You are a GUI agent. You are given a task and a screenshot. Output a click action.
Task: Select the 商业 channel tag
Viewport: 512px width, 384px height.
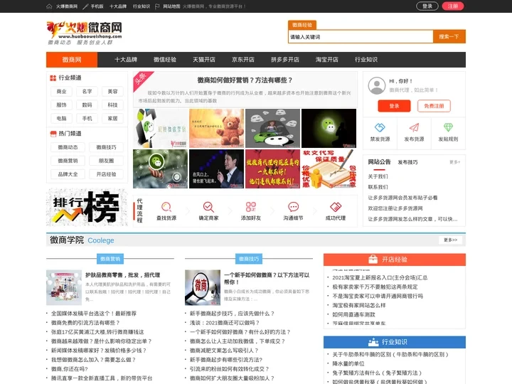[x=61, y=92]
